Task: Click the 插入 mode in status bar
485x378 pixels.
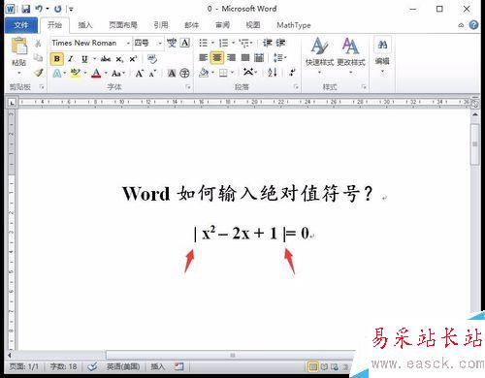Action: (158, 366)
